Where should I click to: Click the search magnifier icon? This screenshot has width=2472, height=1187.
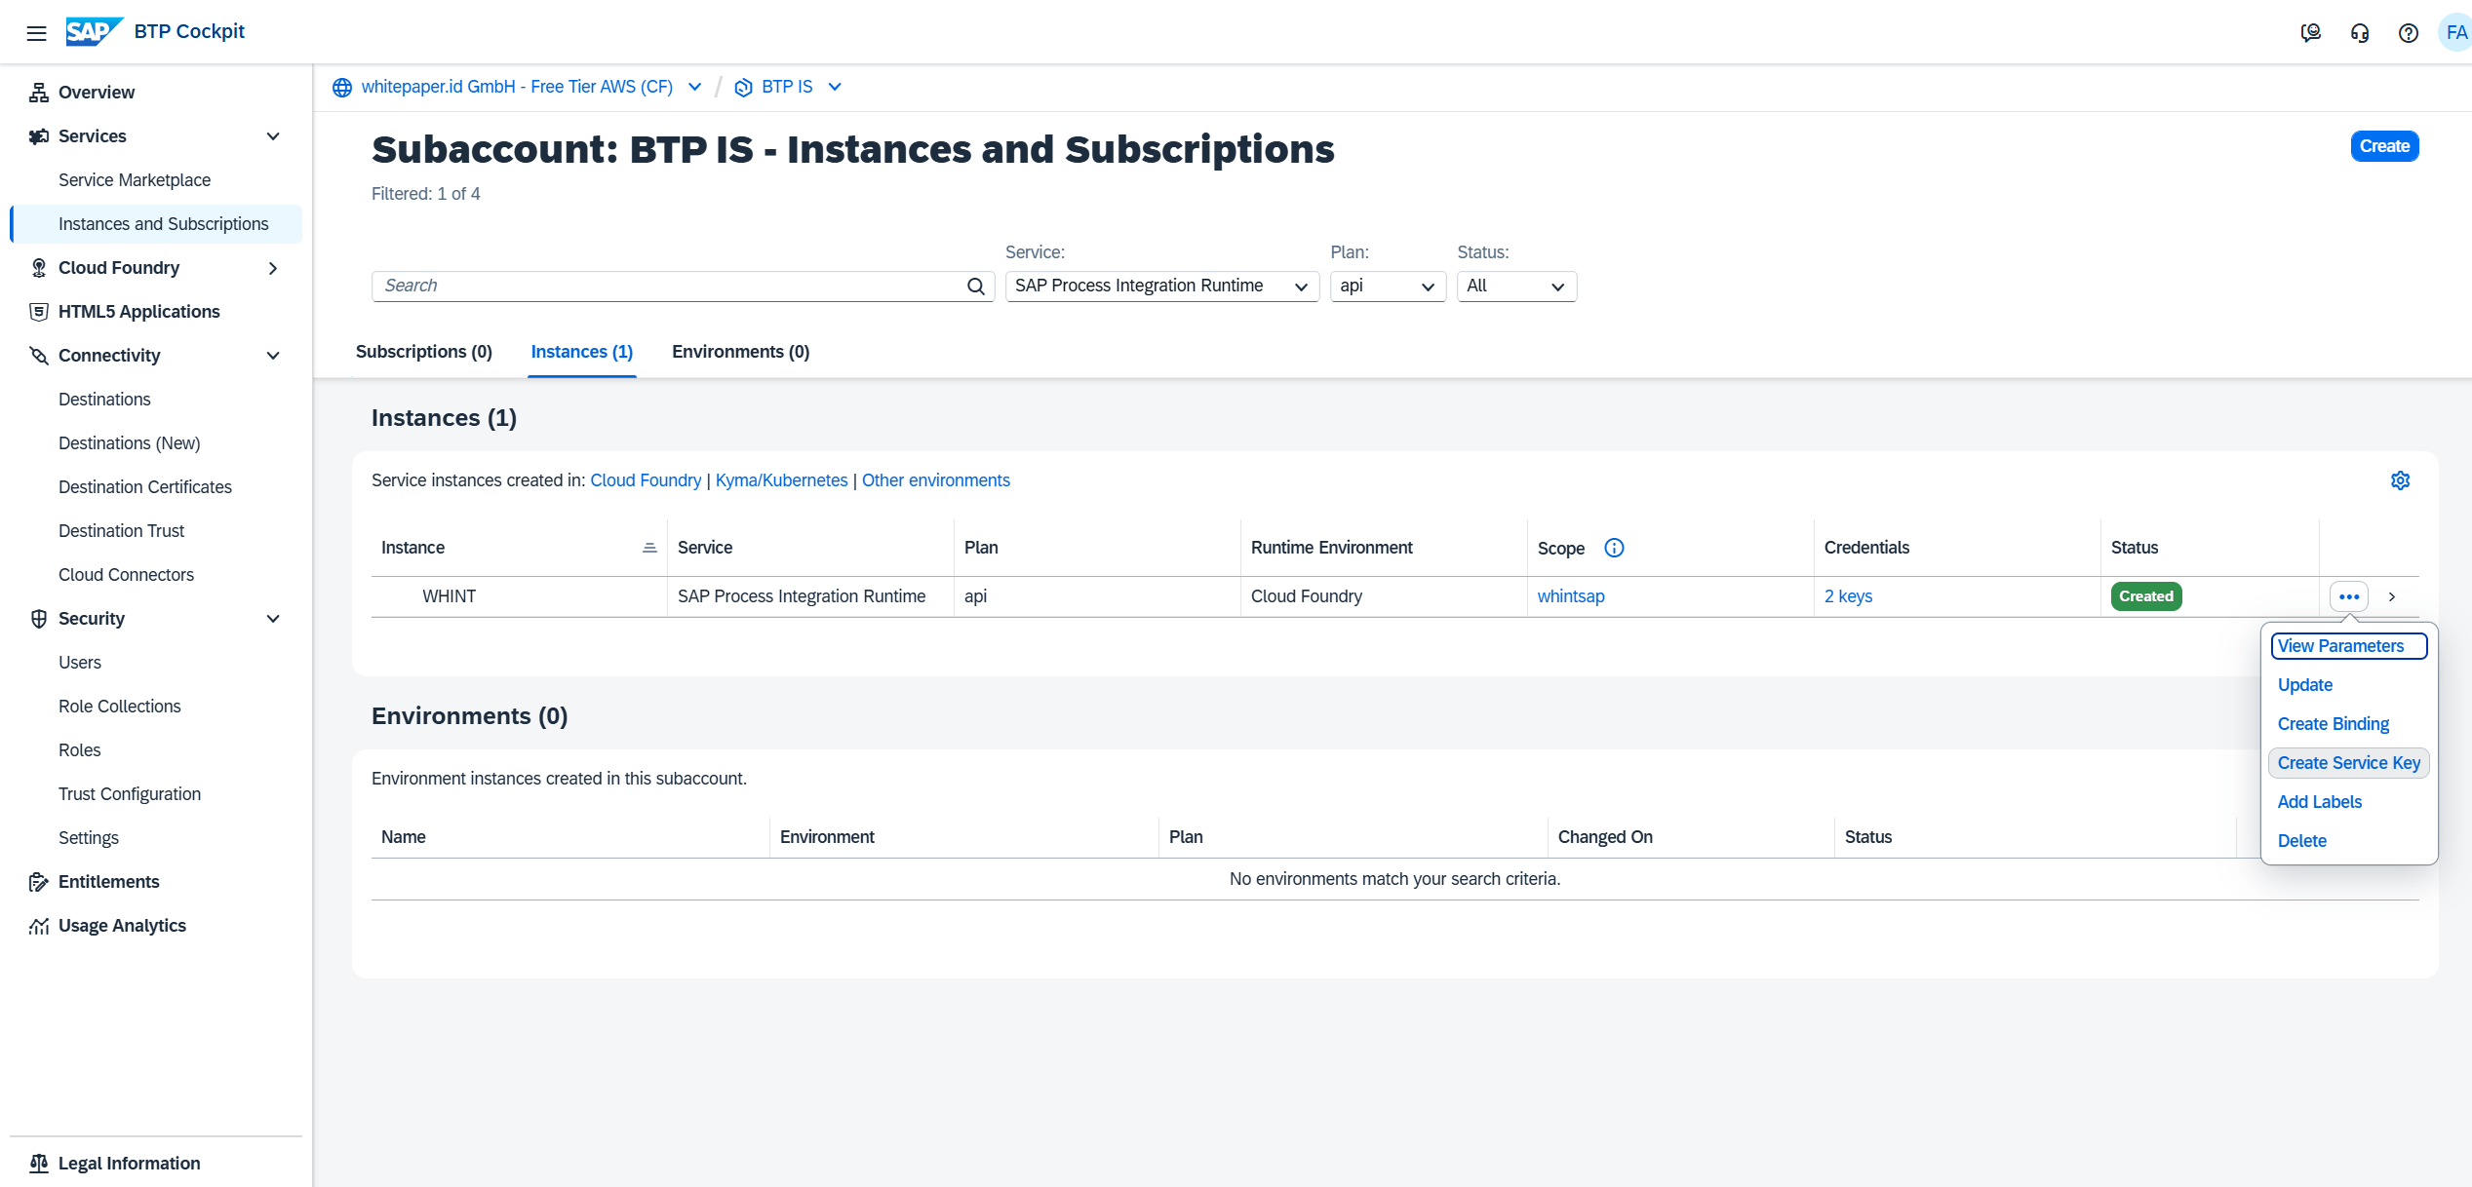point(975,287)
